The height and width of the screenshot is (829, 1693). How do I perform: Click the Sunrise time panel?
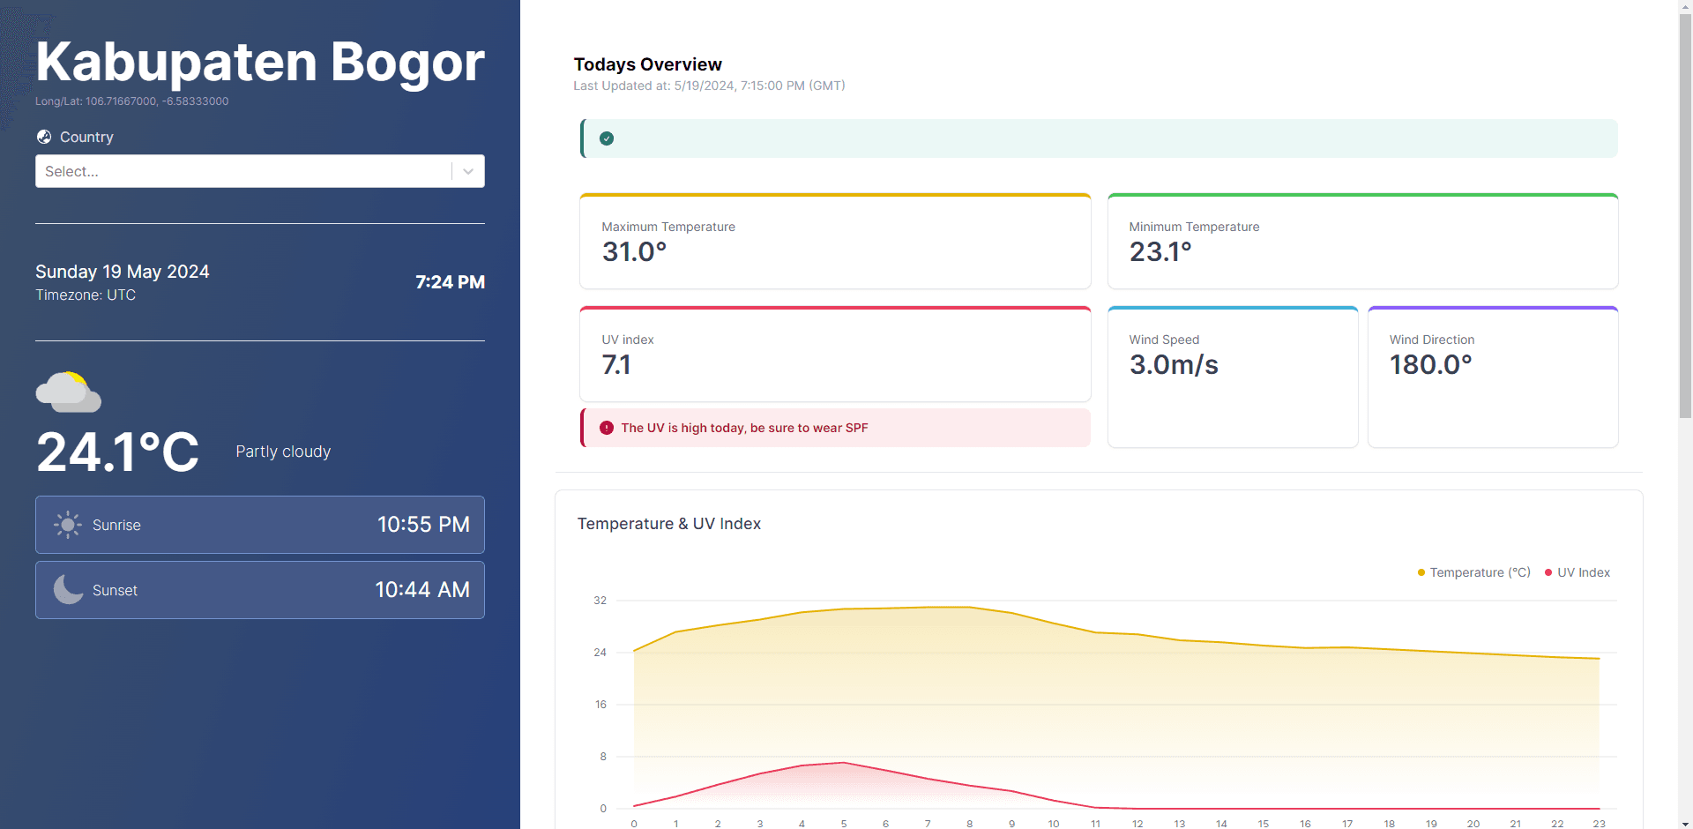pos(260,525)
